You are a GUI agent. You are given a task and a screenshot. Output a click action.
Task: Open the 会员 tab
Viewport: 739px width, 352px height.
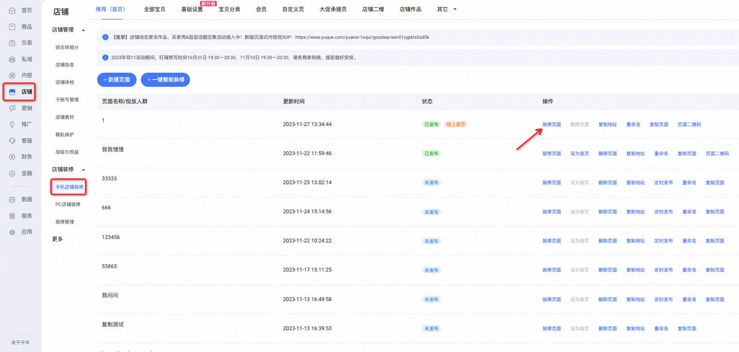pos(261,9)
